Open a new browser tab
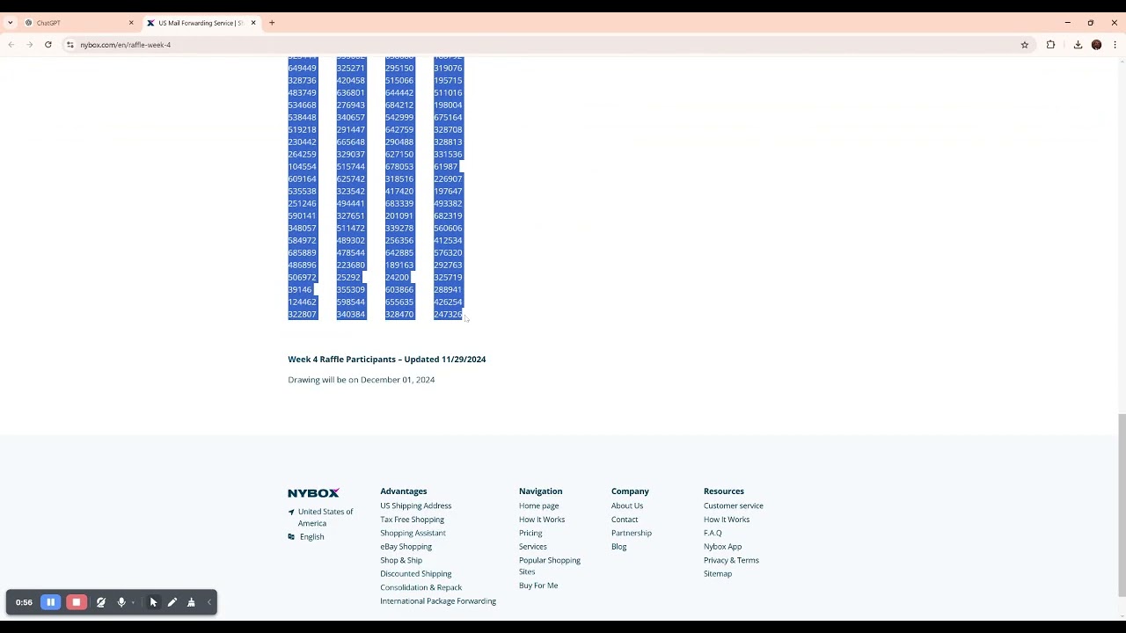This screenshot has width=1126, height=633. (x=272, y=23)
